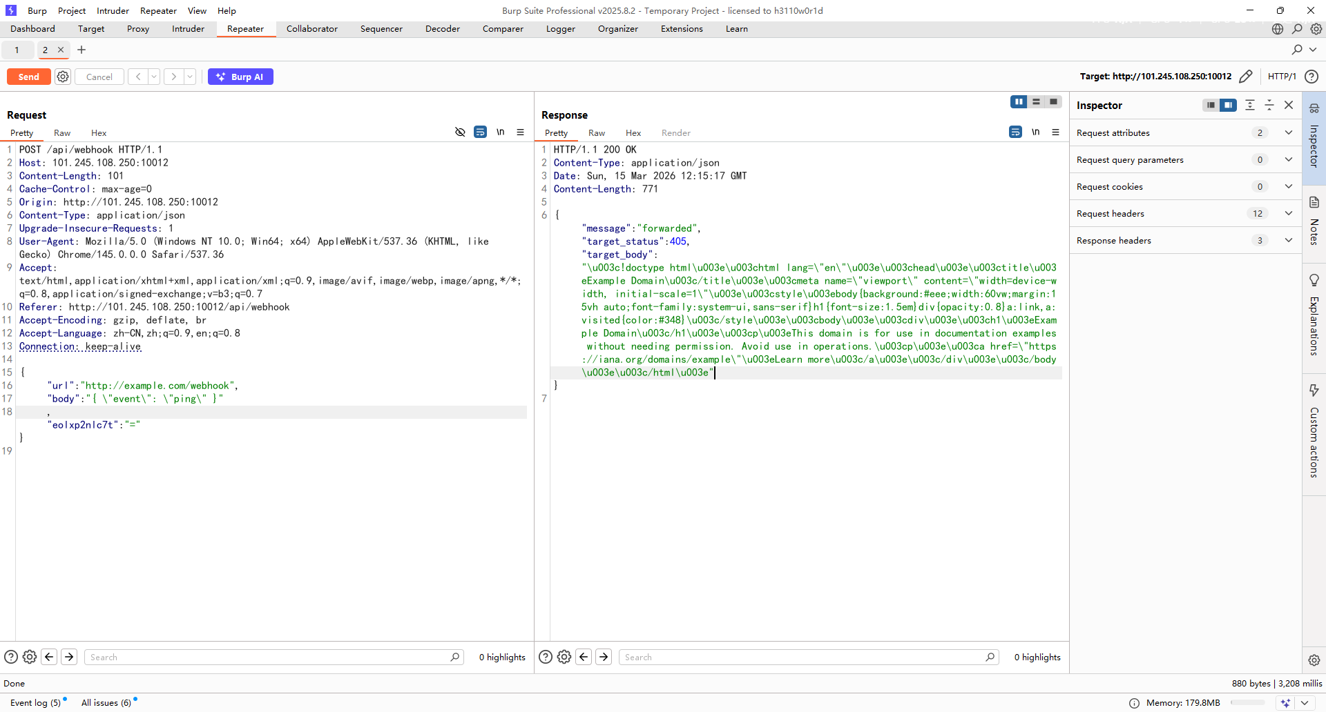Toggle non-printable \n display in Response
Screen dimensions: 1326x712
(x=1035, y=132)
